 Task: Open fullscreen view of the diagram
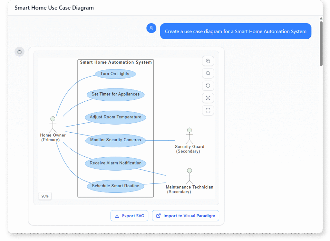[x=208, y=110]
